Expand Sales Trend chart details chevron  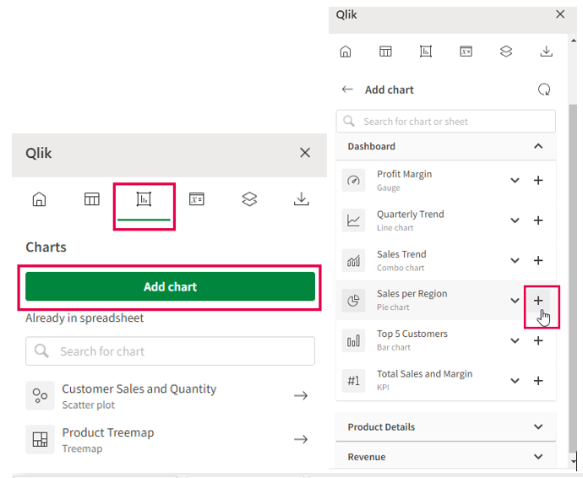click(515, 261)
